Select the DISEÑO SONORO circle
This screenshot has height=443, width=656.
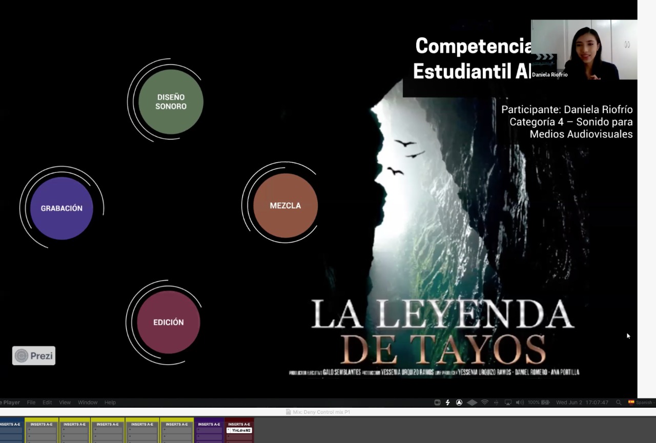coord(171,102)
